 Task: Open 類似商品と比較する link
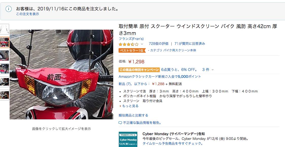point(134,115)
